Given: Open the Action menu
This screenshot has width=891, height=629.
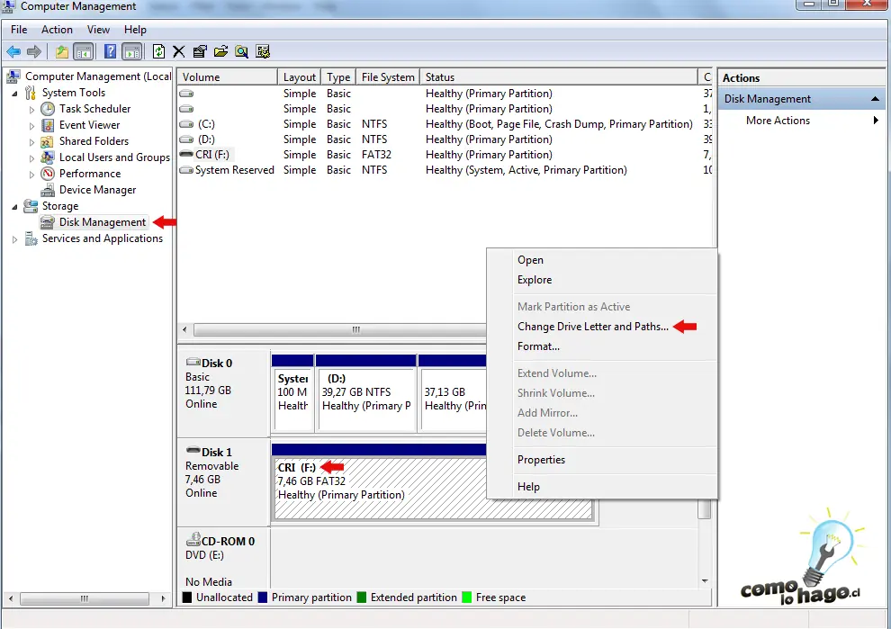Looking at the screenshot, I should (x=57, y=30).
